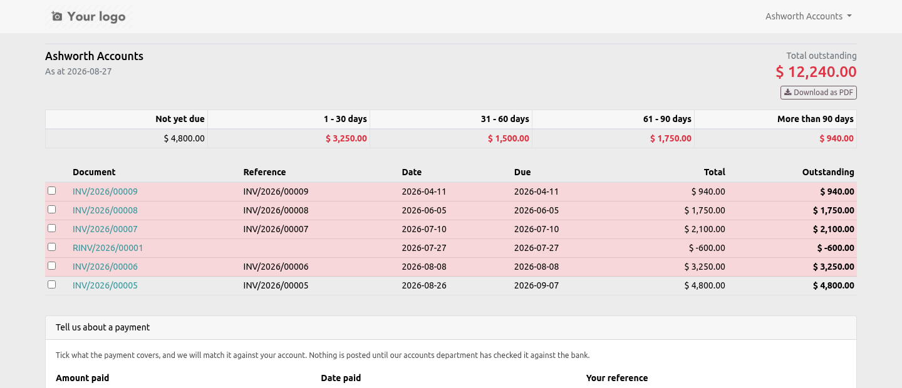Screen dimensions: 902x388
Task: Click the Your reference label
Action: [617, 378]
